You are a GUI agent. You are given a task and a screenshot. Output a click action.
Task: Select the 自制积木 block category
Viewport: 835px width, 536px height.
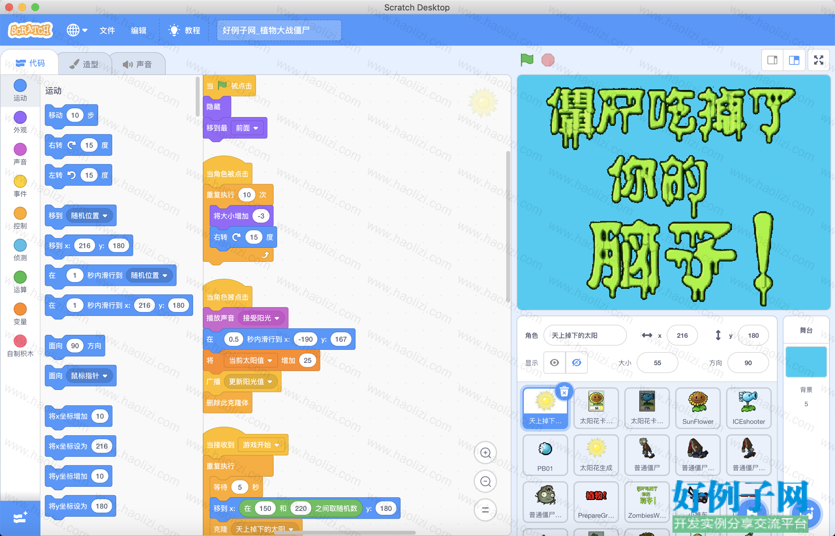coord(20,346)
